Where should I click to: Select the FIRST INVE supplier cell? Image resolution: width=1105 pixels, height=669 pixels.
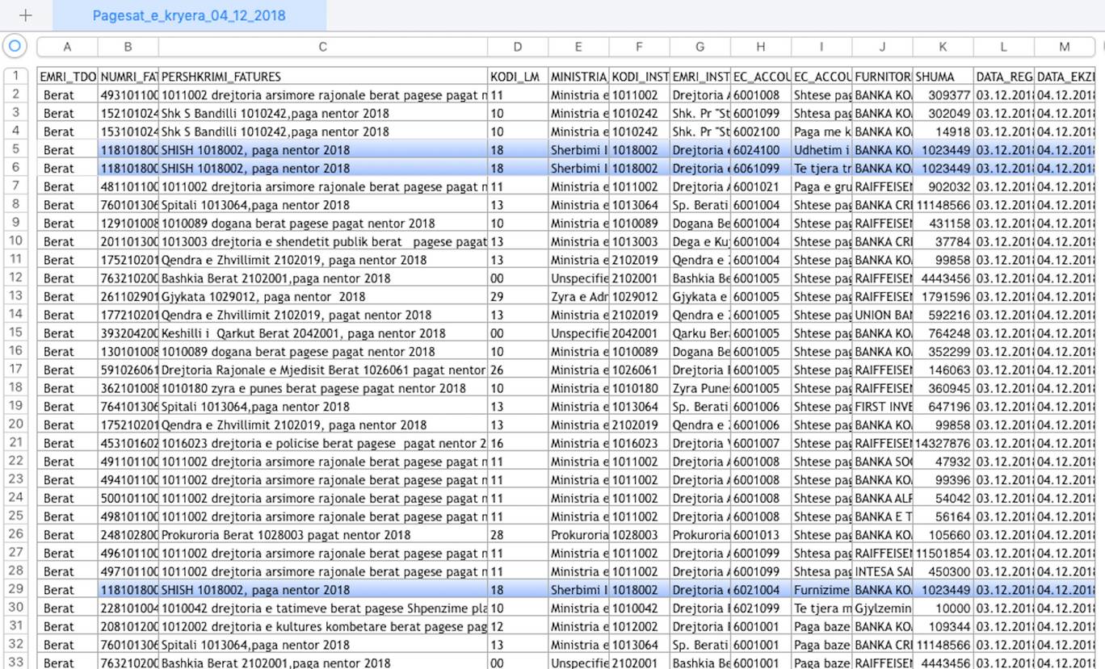point(882,407)
